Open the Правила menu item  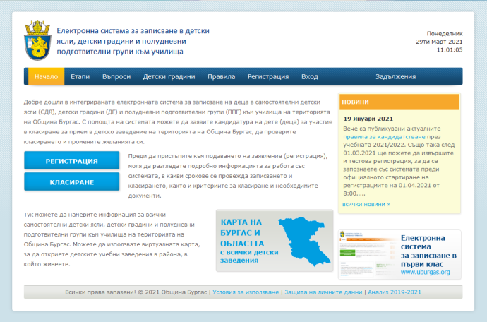(x=221, y=76)
